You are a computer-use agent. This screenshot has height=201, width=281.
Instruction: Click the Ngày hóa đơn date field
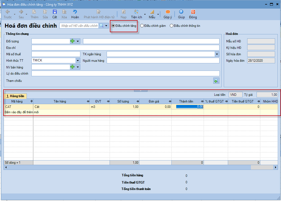261,60
